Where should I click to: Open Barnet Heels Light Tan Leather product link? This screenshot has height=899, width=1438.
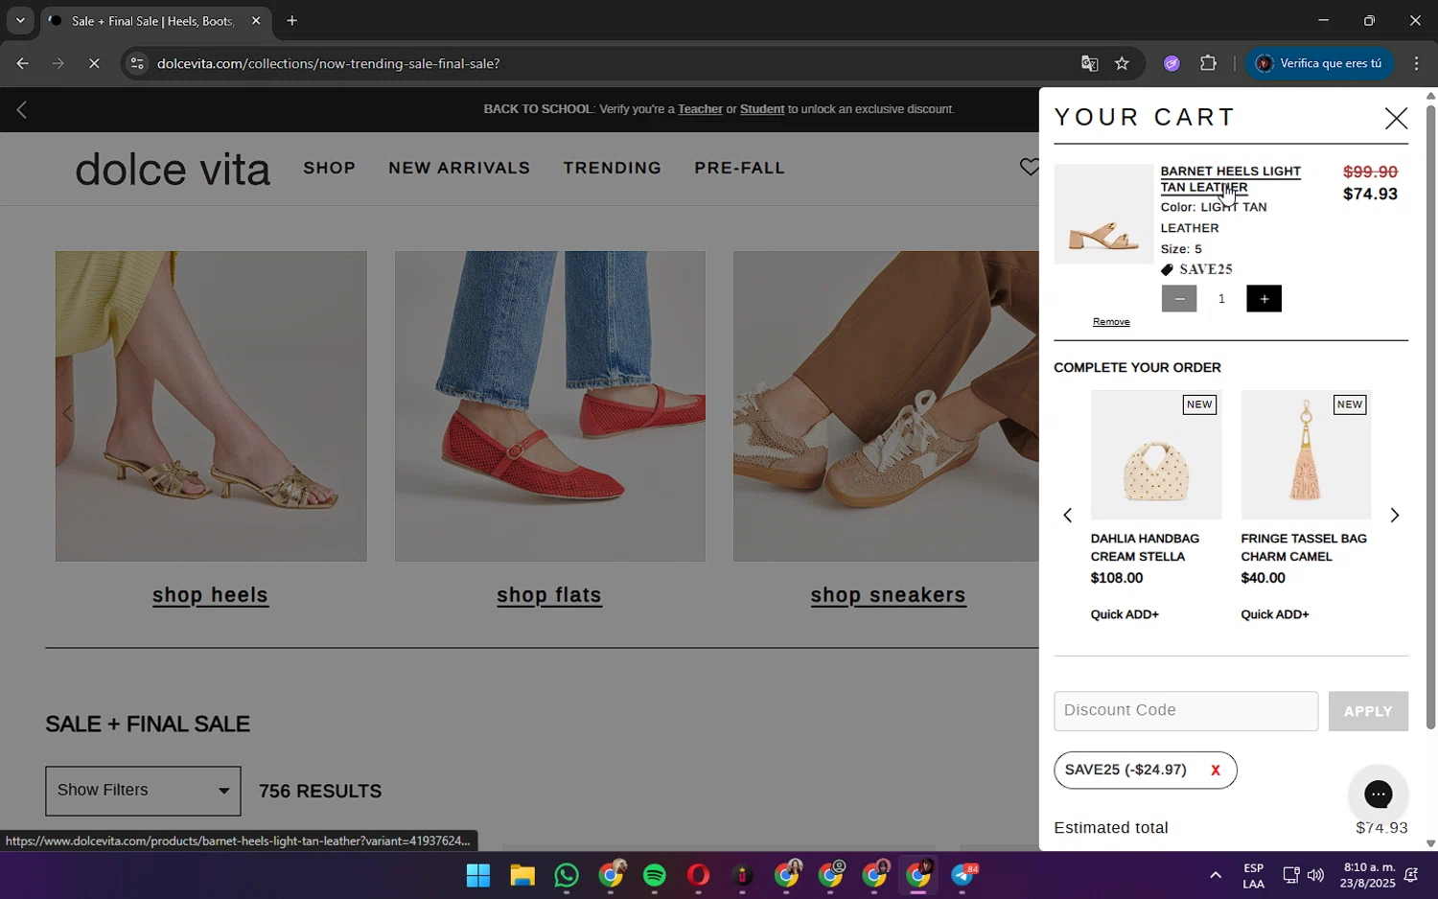point(1230,179)
